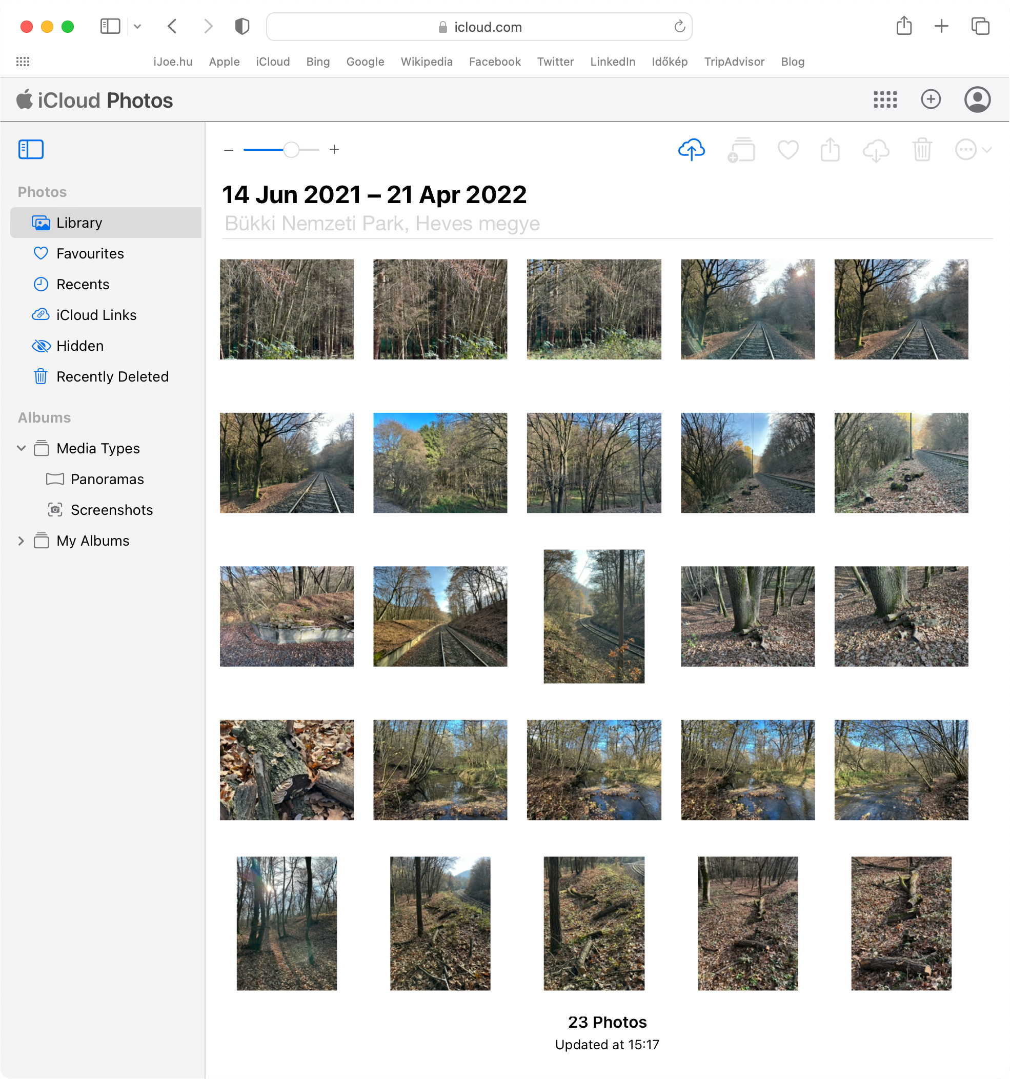
Task: Open a new Safari tab
Action: pos(942,26)
